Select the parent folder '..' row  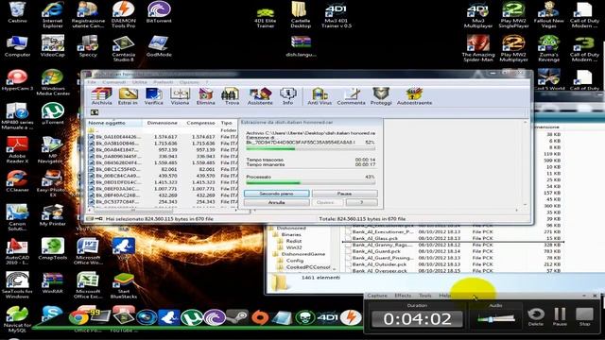[x=162, y=130]
